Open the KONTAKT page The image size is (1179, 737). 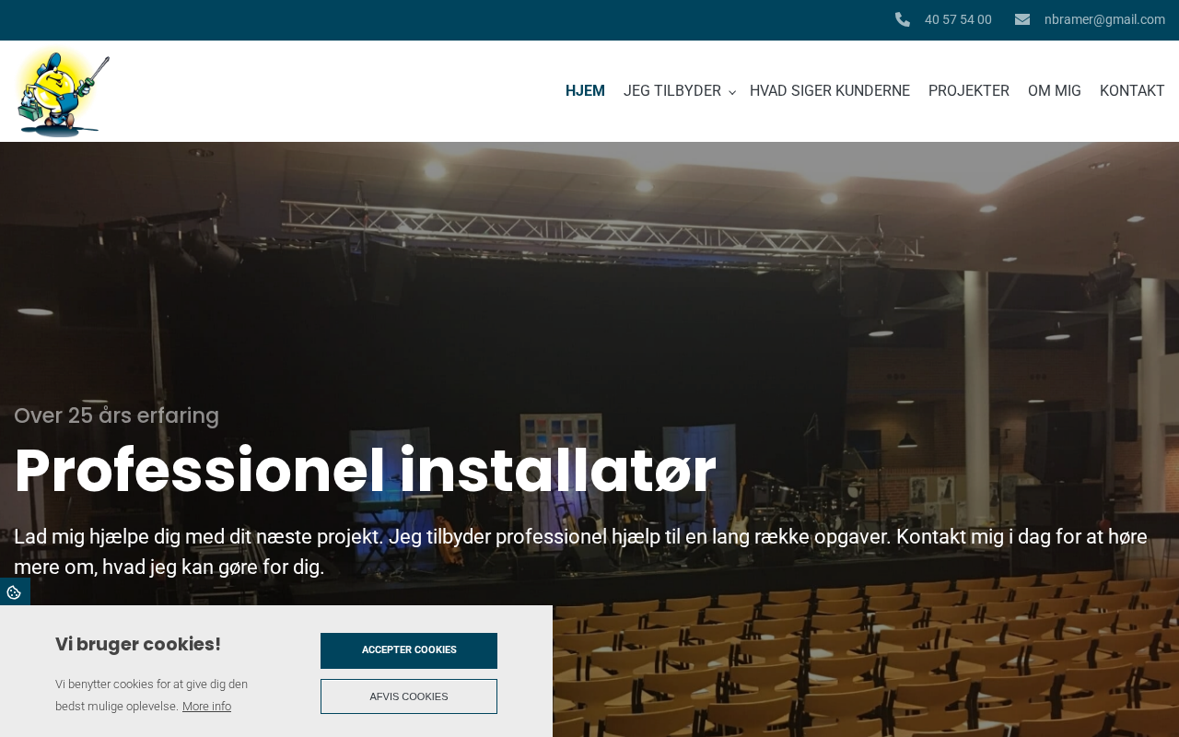tap(1132, 91)
